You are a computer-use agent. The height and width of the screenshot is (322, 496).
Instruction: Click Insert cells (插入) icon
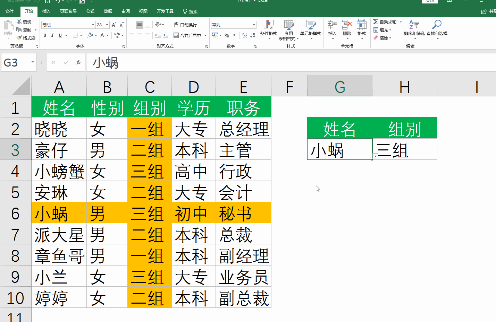[x=333, y=29]
